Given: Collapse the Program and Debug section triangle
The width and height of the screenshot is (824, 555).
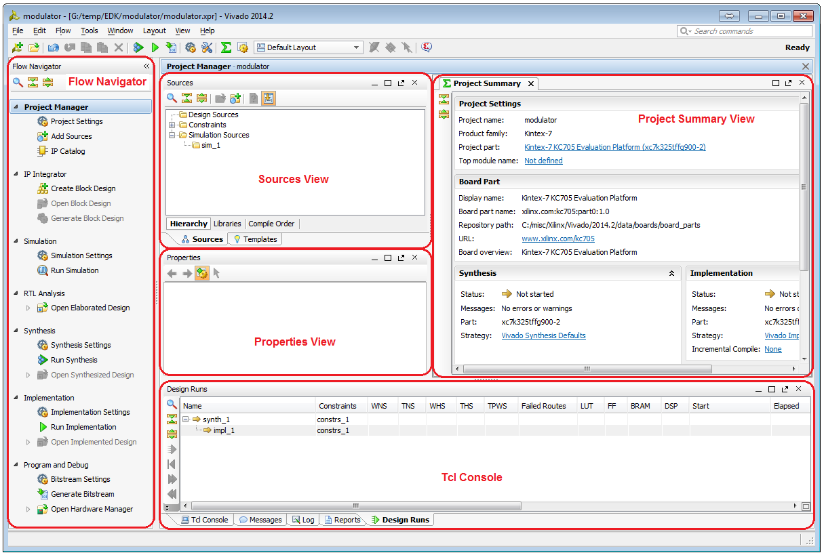Looking at the screenshot, I should coord(16,465).
